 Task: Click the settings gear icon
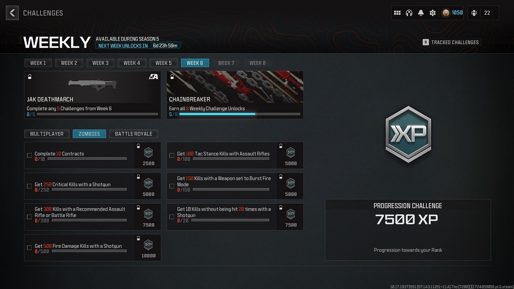432,13
